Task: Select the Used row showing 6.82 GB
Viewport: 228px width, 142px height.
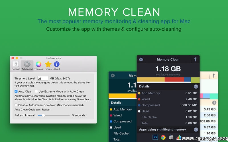Action: (168, 111)
